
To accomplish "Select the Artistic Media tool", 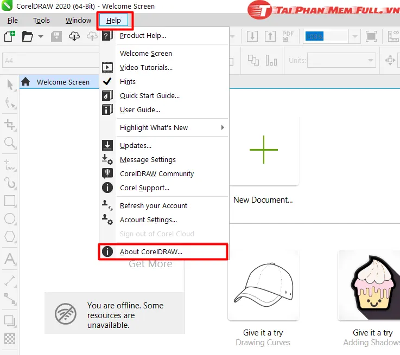I will click(x=10, y=183).
